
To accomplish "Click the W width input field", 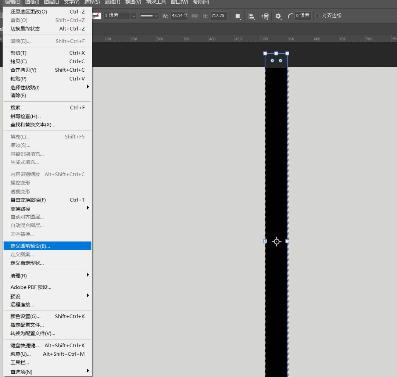I will (179, 16).
